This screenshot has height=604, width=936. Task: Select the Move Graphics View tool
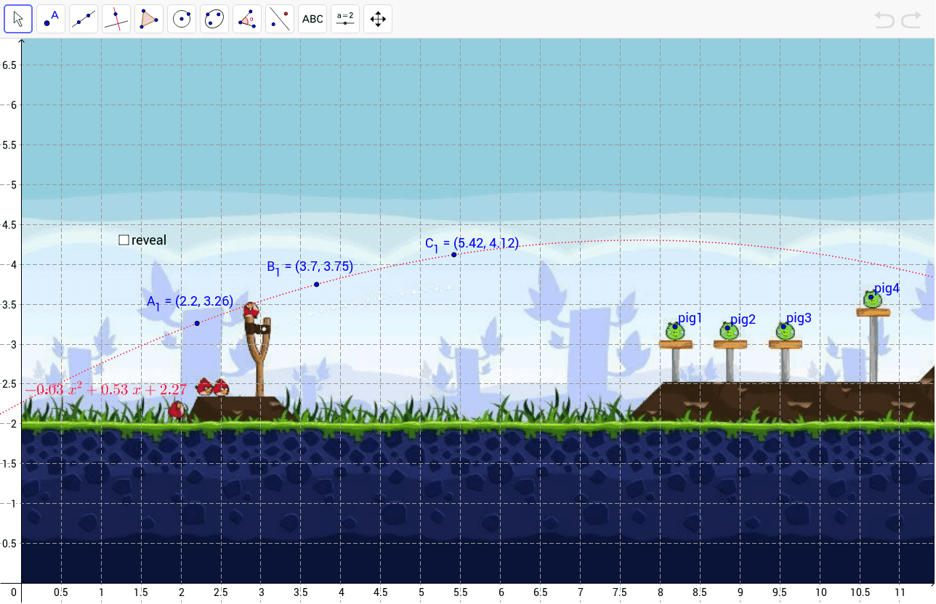point(378,19)
